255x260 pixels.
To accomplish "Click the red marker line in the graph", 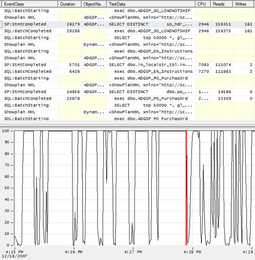I will click(186, 188).
